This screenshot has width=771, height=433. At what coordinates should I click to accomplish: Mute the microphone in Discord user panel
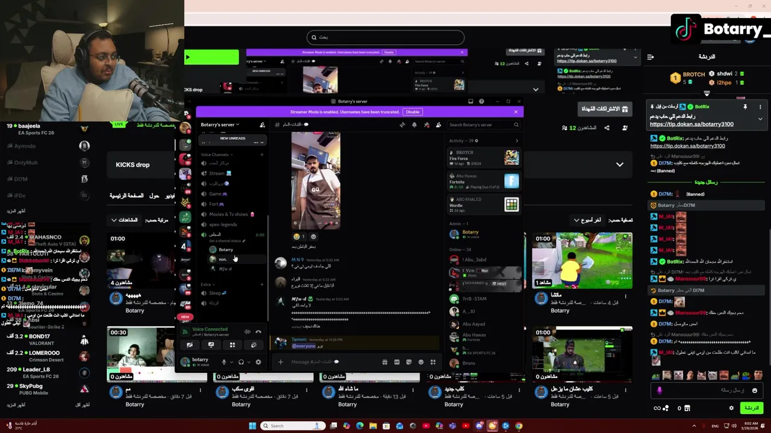coord(223,362)
